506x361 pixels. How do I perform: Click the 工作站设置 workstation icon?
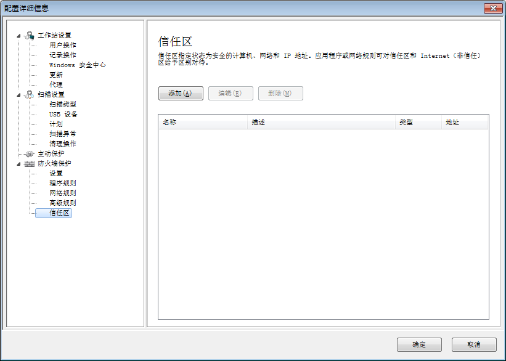[29, 35]
